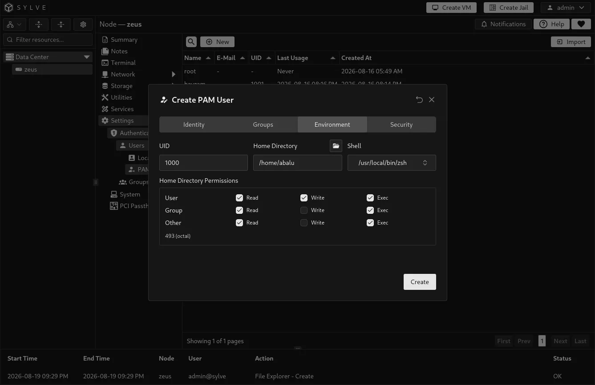Open the gear settings icon in sidebar toolbar

pos(83,24)
